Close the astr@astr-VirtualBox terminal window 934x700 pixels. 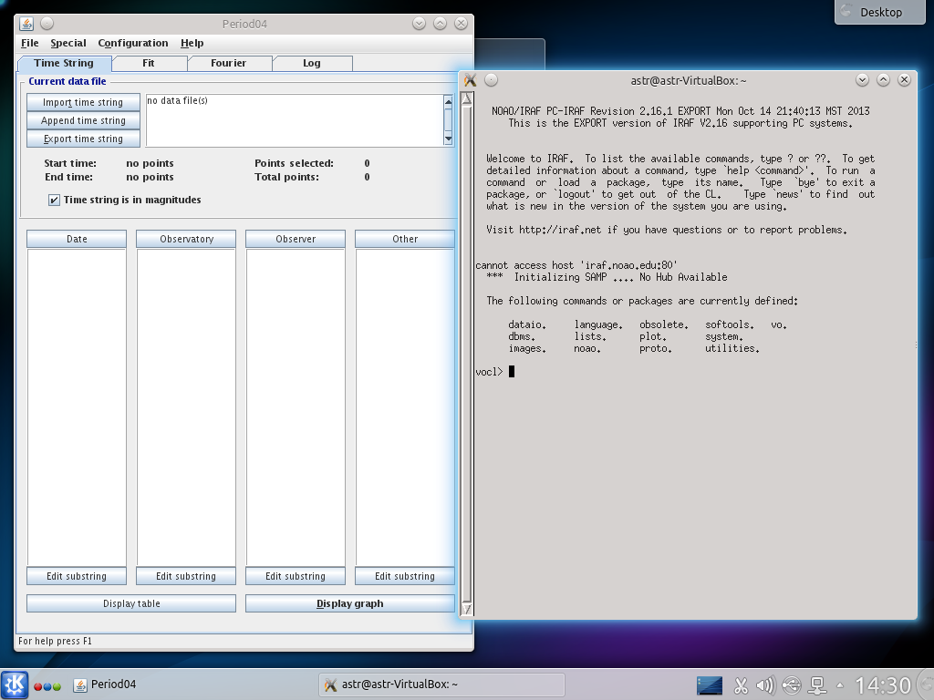(x=904, y=80)
